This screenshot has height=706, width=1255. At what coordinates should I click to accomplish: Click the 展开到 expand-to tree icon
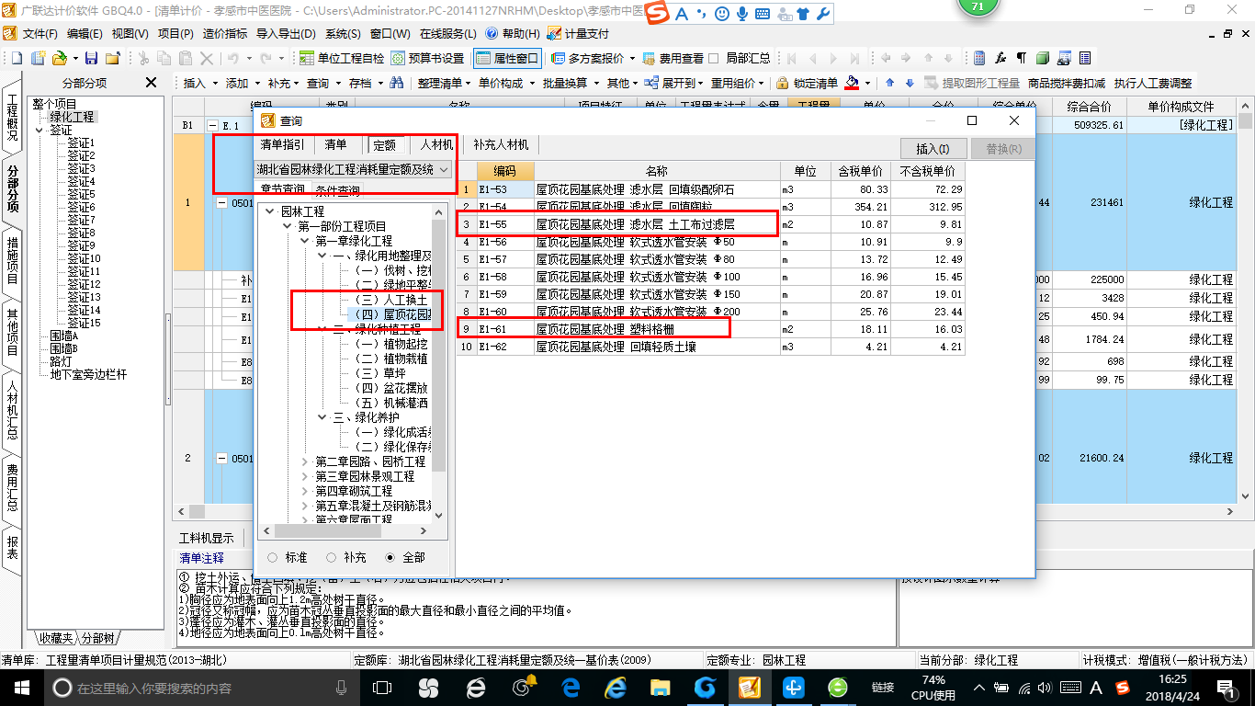pyautogui.click(x=651, y=83)
